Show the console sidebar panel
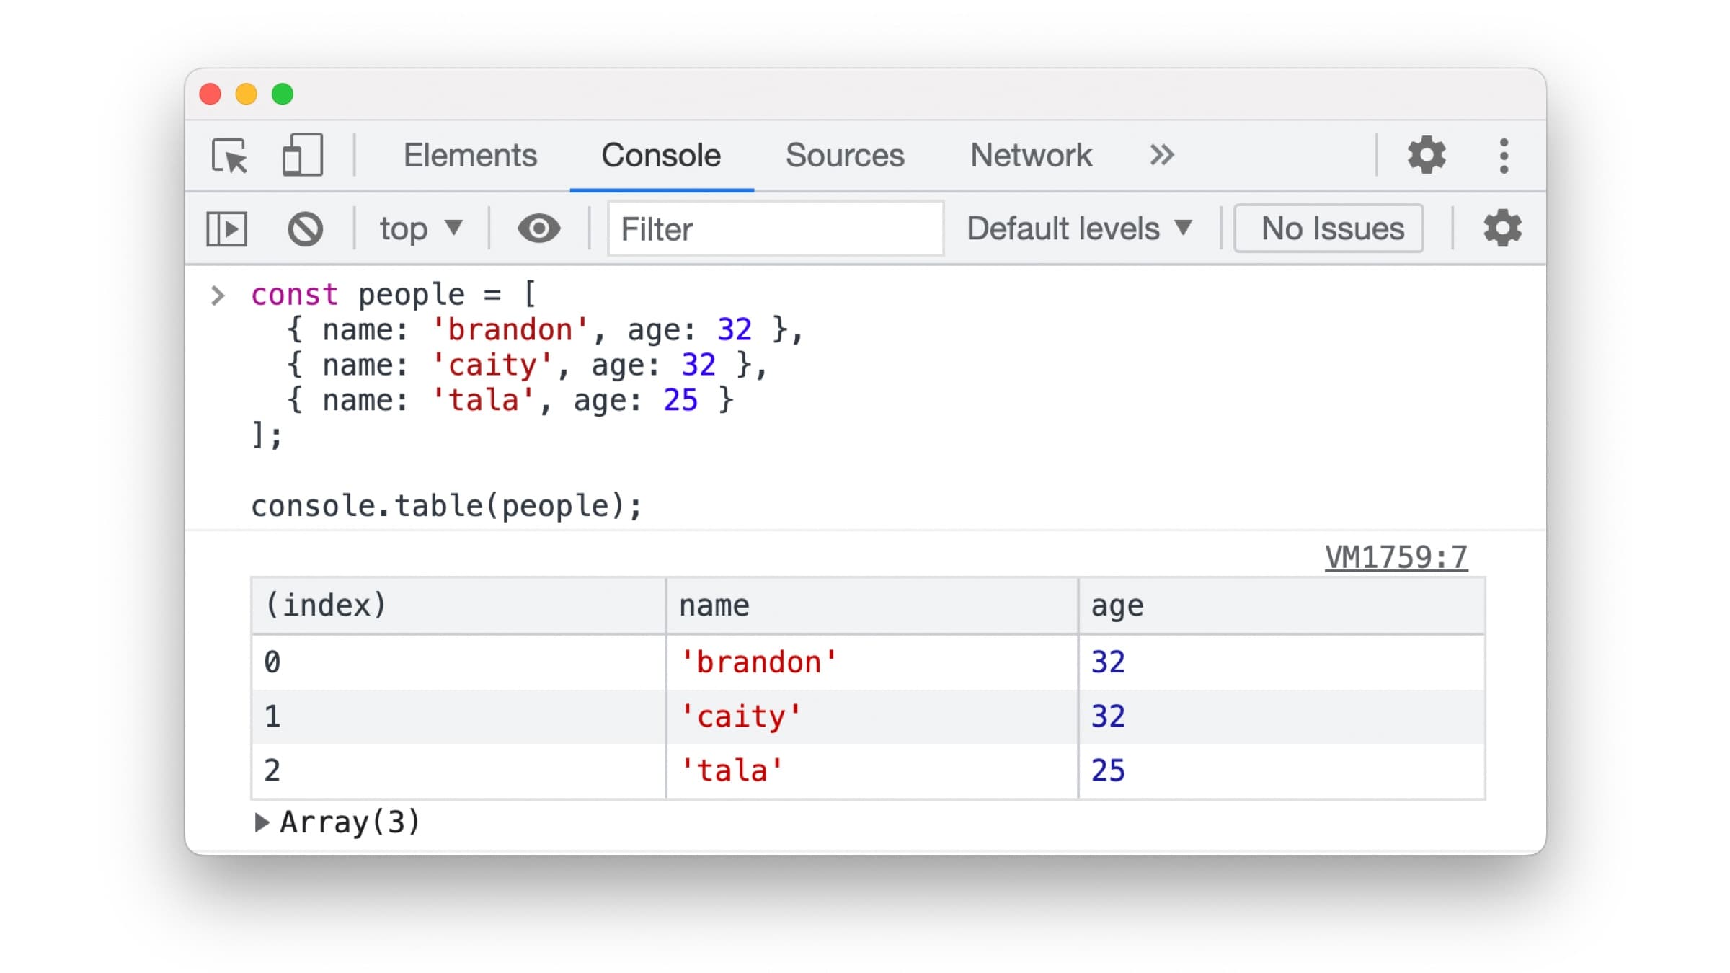 point(227,229)
